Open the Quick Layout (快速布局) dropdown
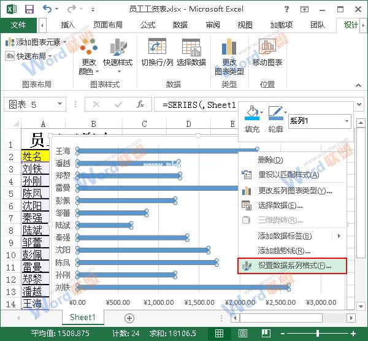This screenshot has width=368, height=341. click(50, 56)
